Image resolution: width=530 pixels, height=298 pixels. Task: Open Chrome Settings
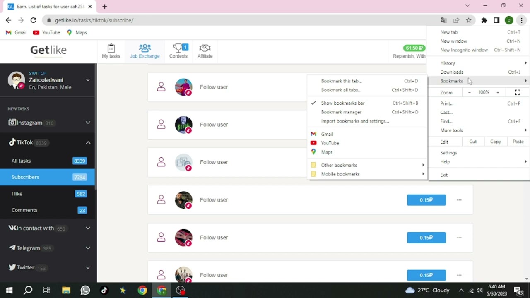pyautogui.click(x=479, y=153)
